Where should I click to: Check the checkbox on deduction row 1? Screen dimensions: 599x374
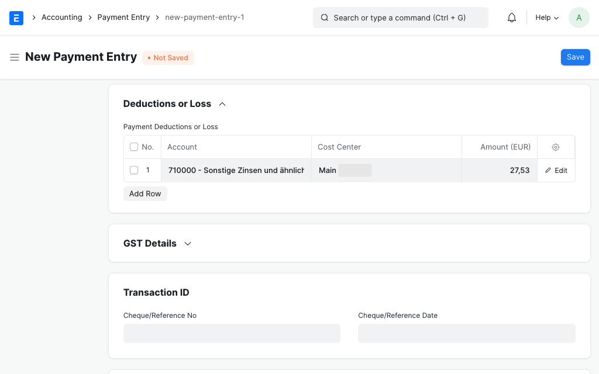[x=134, y=170]
